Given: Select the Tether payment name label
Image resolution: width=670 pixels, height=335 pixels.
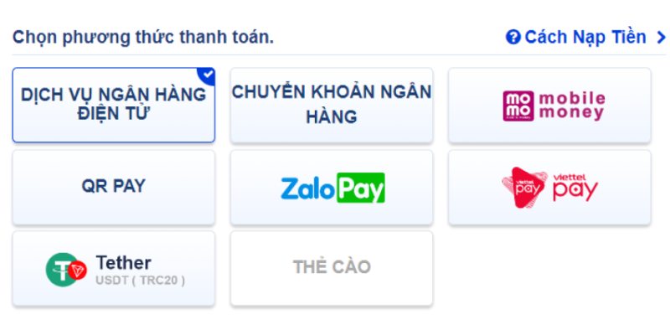Looking at the screenshot, I should 124,262.
